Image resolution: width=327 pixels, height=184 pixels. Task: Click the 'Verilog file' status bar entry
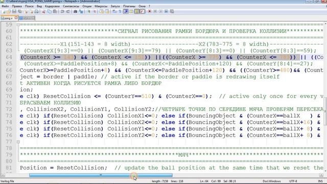(8, 181)
